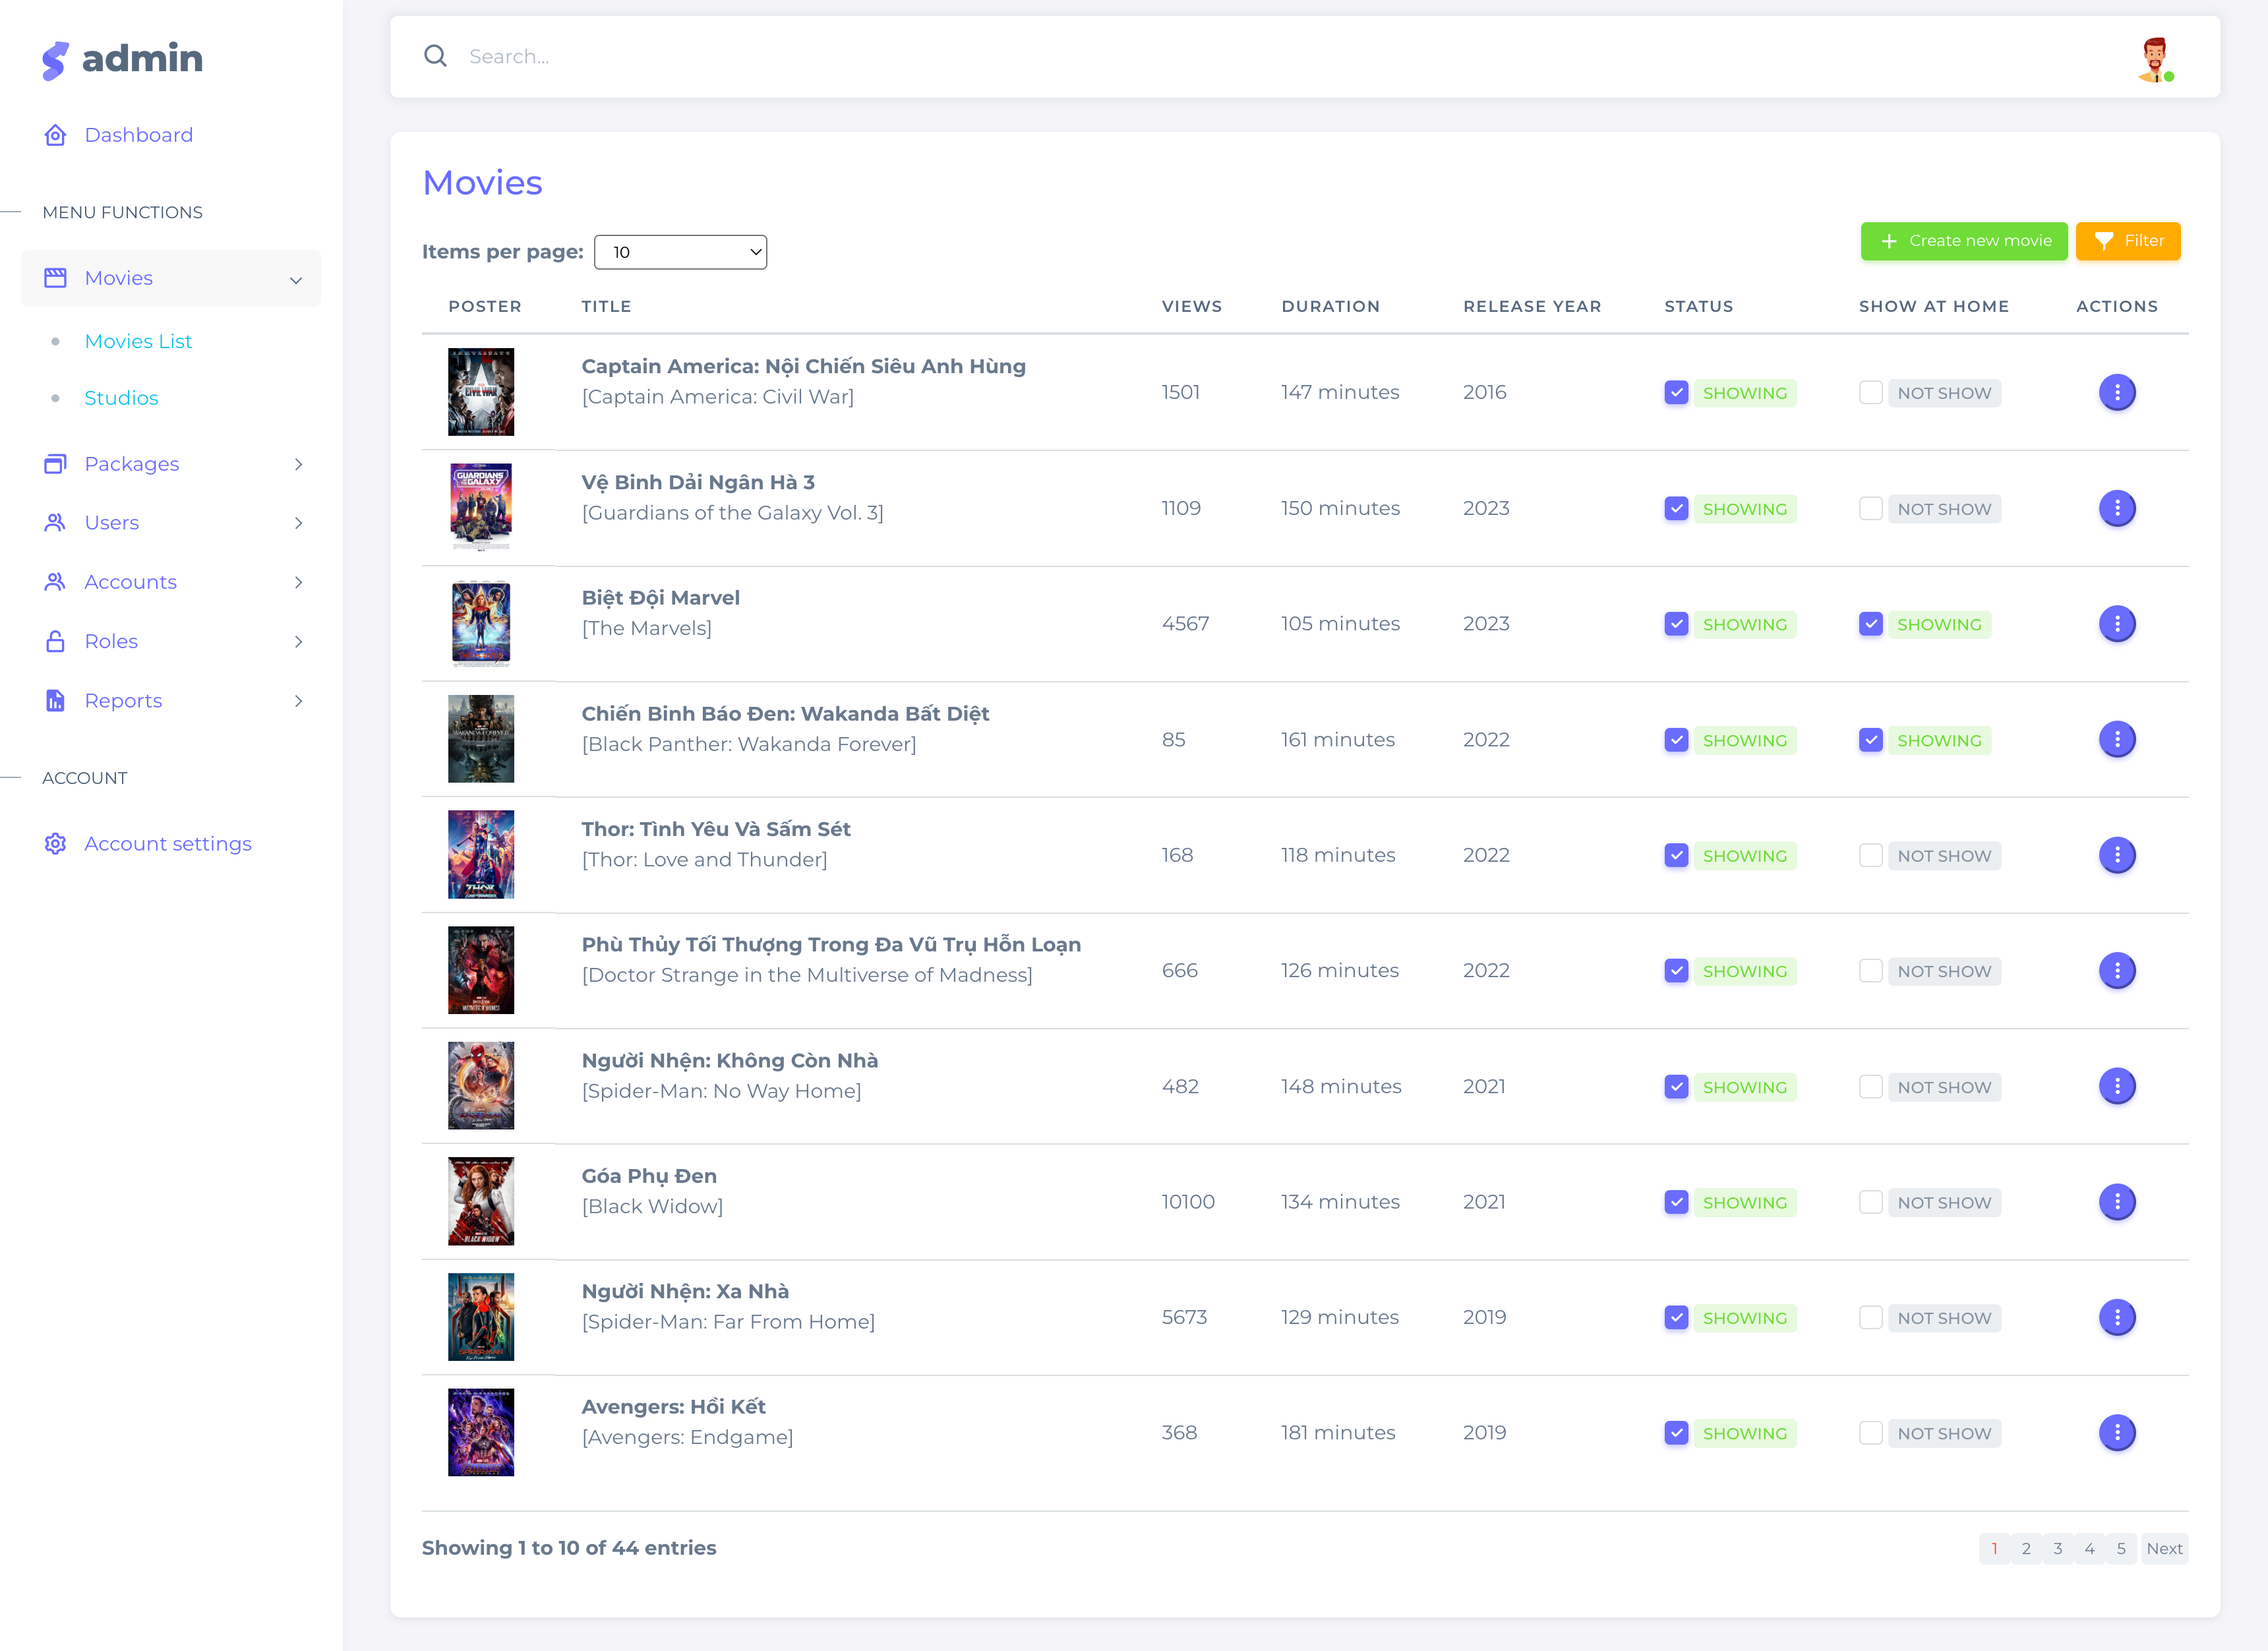
Task: Open actions menu for Doctor Strange in the Multiverse
Action: (2116, 970)
